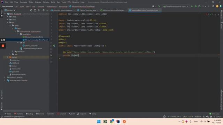Image resolution: width=223 pixels, height=125 pixels.
Task: Expand the resources folder
Action: [13, 51]
